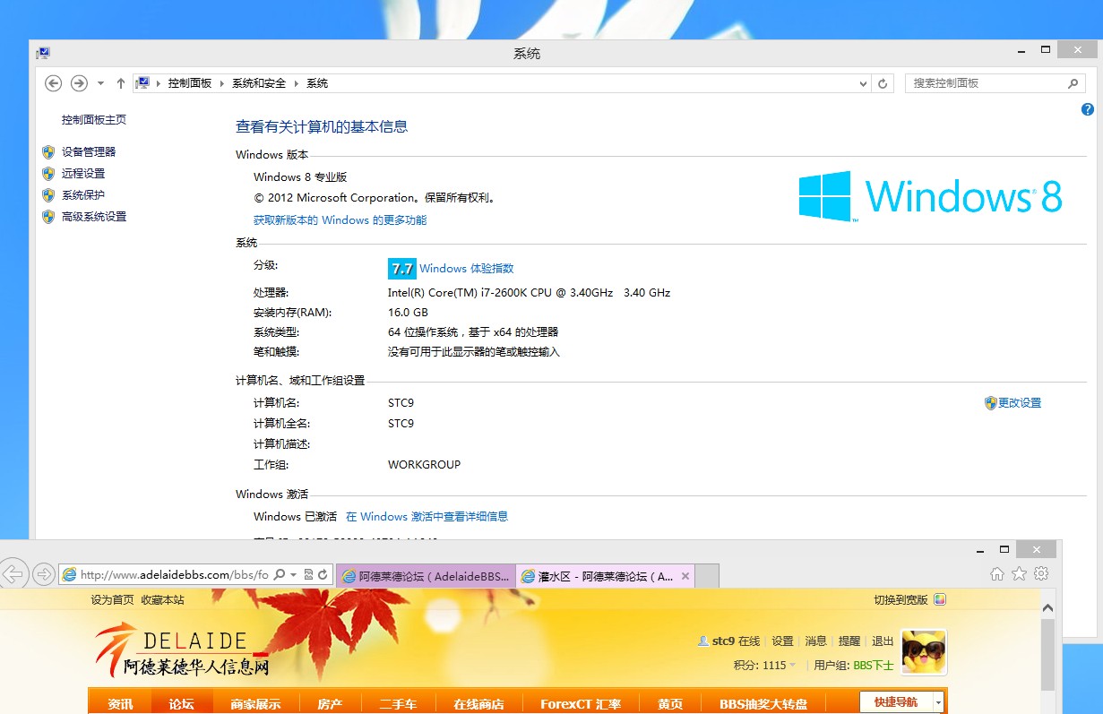Switch to the 灌水区 browser tab
Screen dimensions: 1103x714
605,576
